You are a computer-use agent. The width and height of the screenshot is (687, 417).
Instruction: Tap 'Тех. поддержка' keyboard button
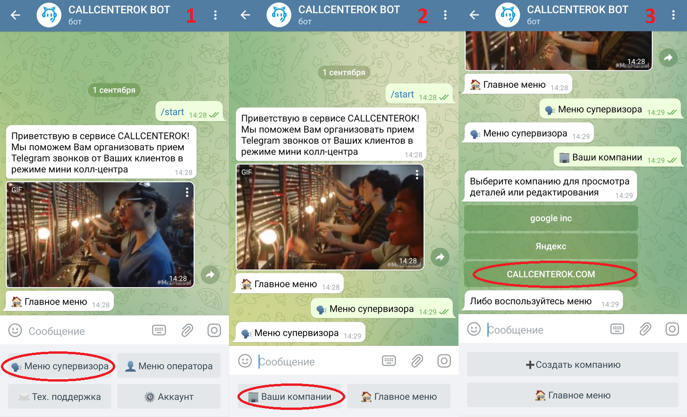(x=60, y=396)
